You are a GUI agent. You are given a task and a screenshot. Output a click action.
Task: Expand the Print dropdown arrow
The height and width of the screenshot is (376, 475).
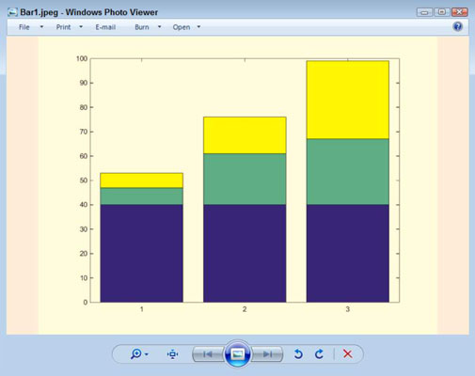click(81, 27)
